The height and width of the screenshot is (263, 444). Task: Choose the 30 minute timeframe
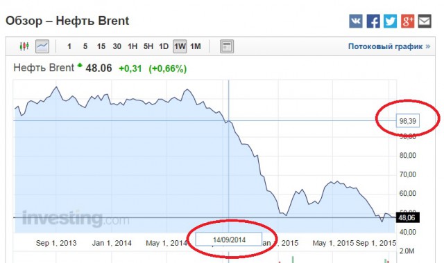[x=117, y=46]
